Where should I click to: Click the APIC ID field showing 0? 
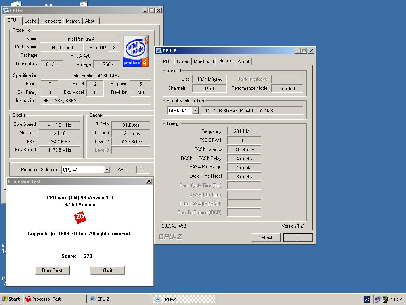point(143,170)
